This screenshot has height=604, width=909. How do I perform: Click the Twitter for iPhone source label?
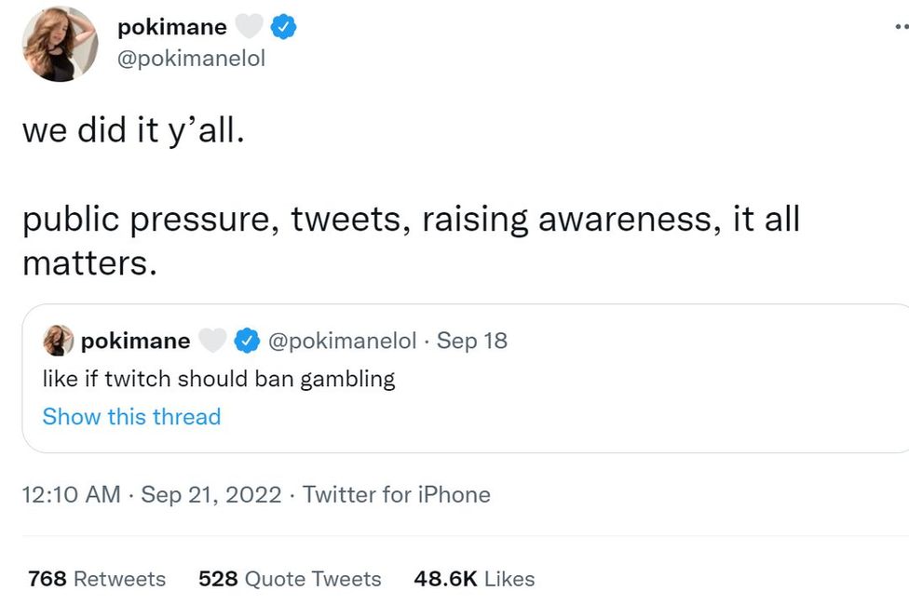[396, 494]
